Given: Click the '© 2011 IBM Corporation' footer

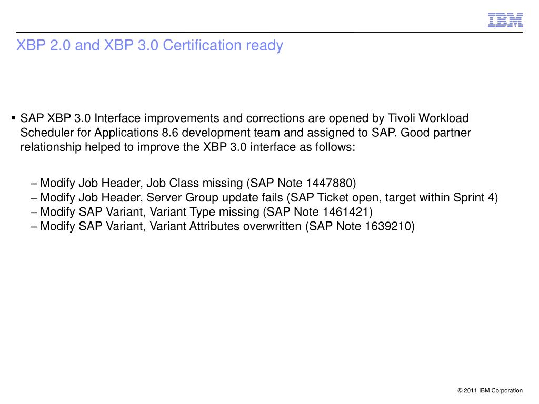Looking at the screenshot, I should (x=490, y=391).
